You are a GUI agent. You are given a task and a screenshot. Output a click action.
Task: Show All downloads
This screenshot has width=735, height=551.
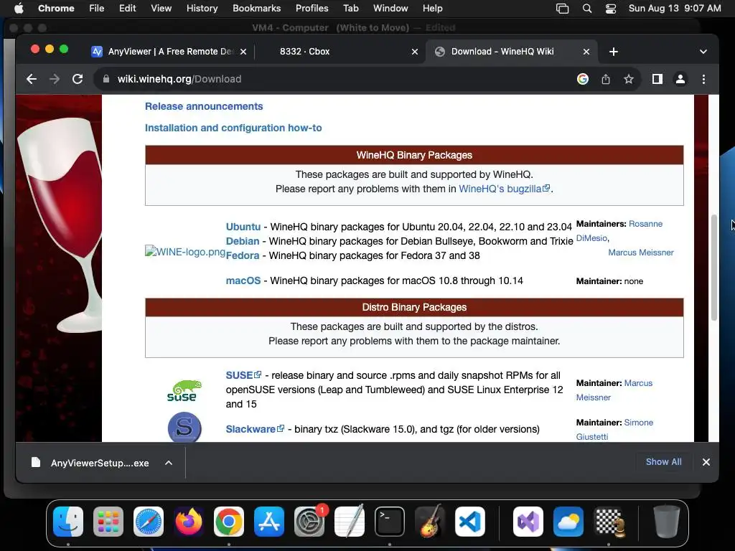tap(664, 462)
